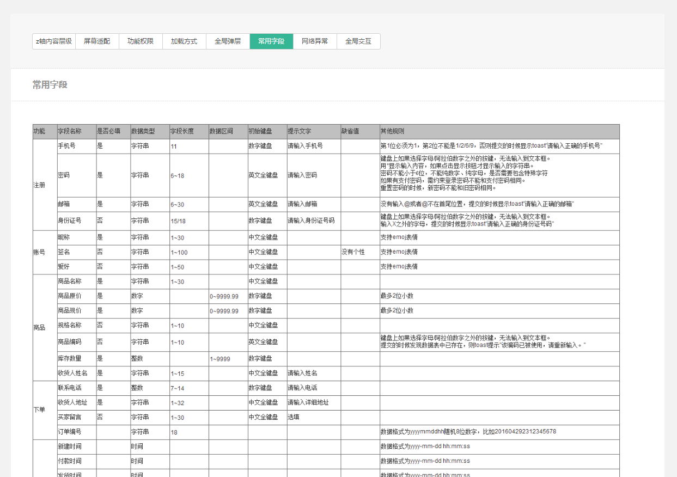Click the 数据区间 column header
The height and width of the screenshot is (477, 677).
point(228,132)
